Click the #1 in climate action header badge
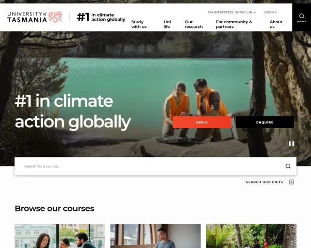The height and width of the screenshot is (248, 311). (x=101, y=17)
